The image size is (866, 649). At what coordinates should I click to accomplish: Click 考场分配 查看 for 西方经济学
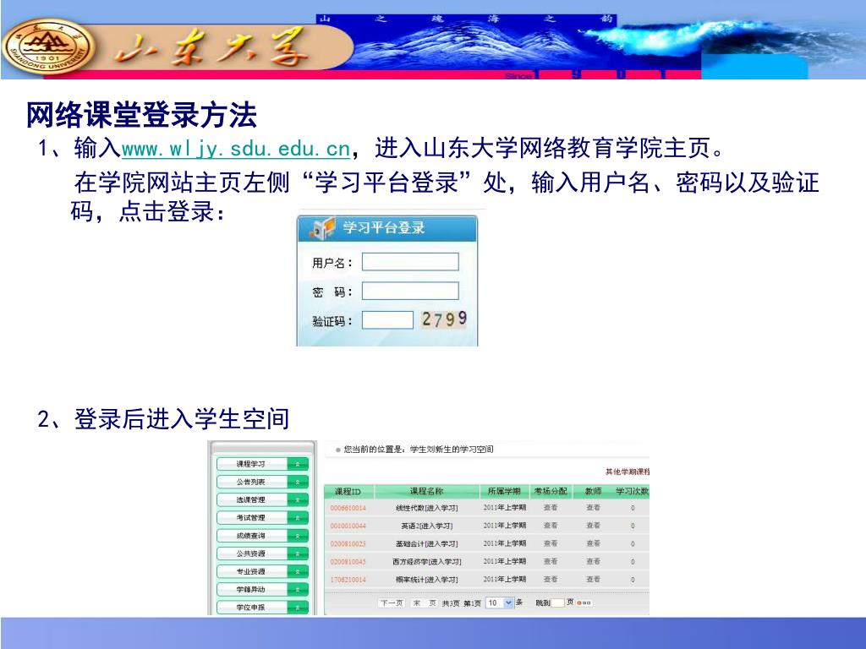pyautogui.click(x=550, y=561)
